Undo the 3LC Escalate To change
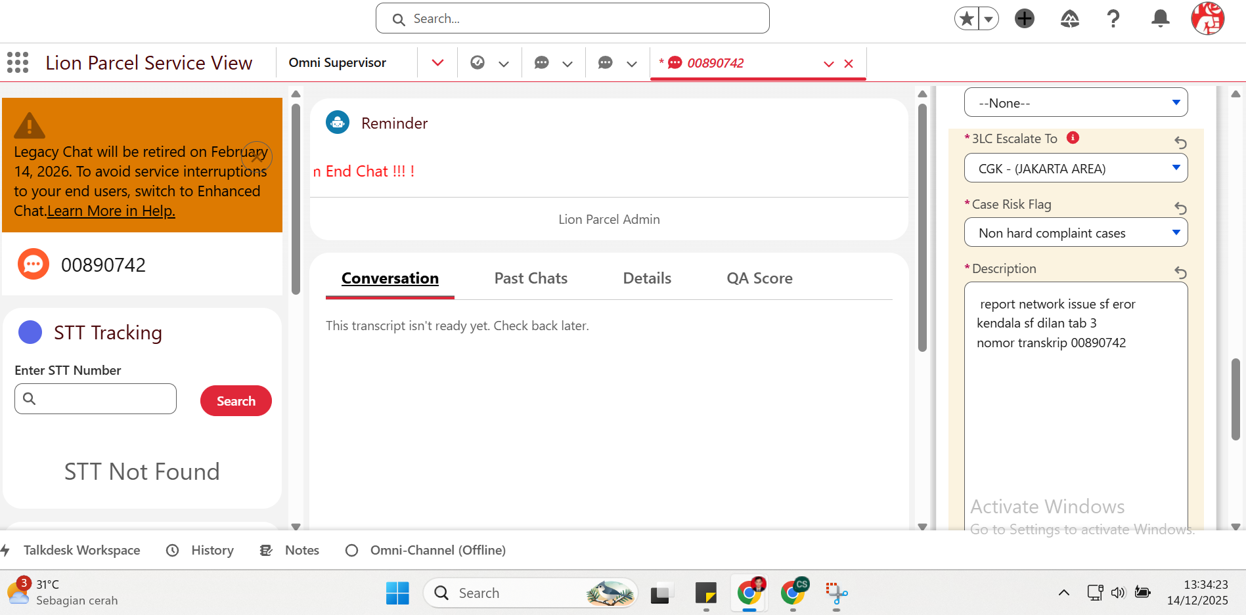This screenshot has height=615, width=1246. click(x=1180, y=142)
